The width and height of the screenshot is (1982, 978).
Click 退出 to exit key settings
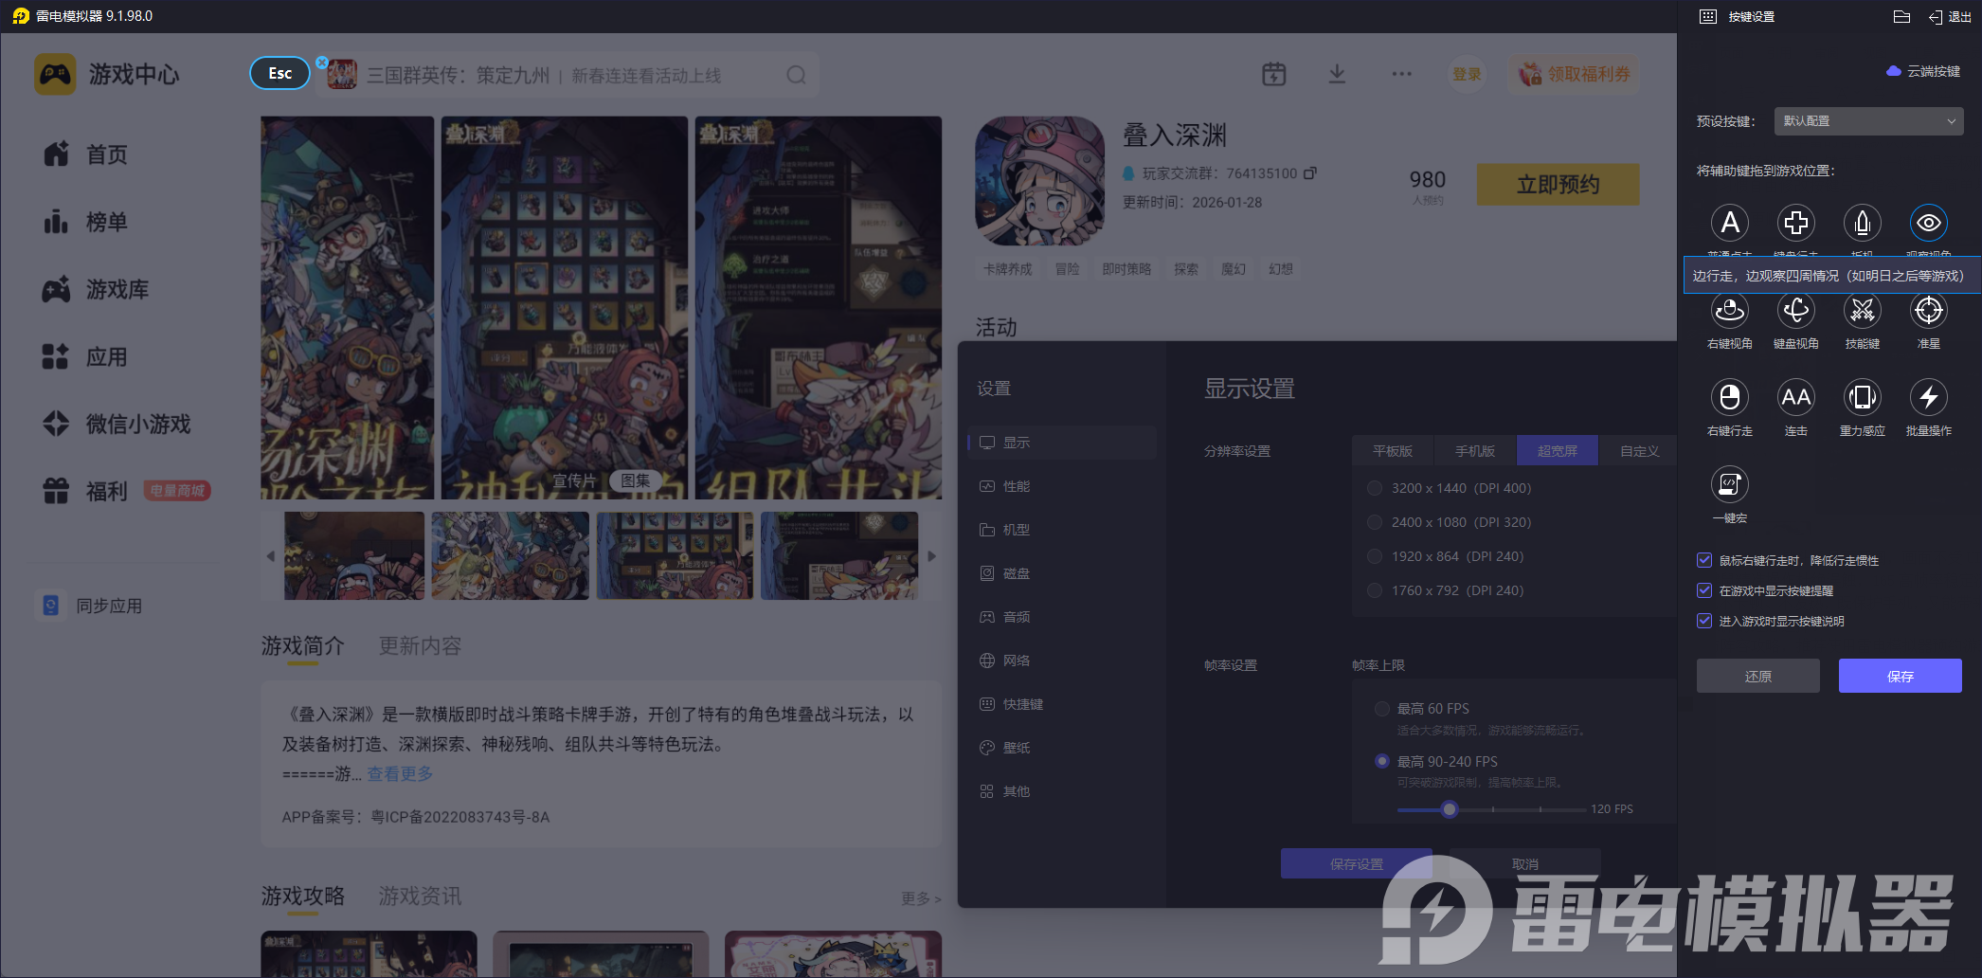(1951, 17)
